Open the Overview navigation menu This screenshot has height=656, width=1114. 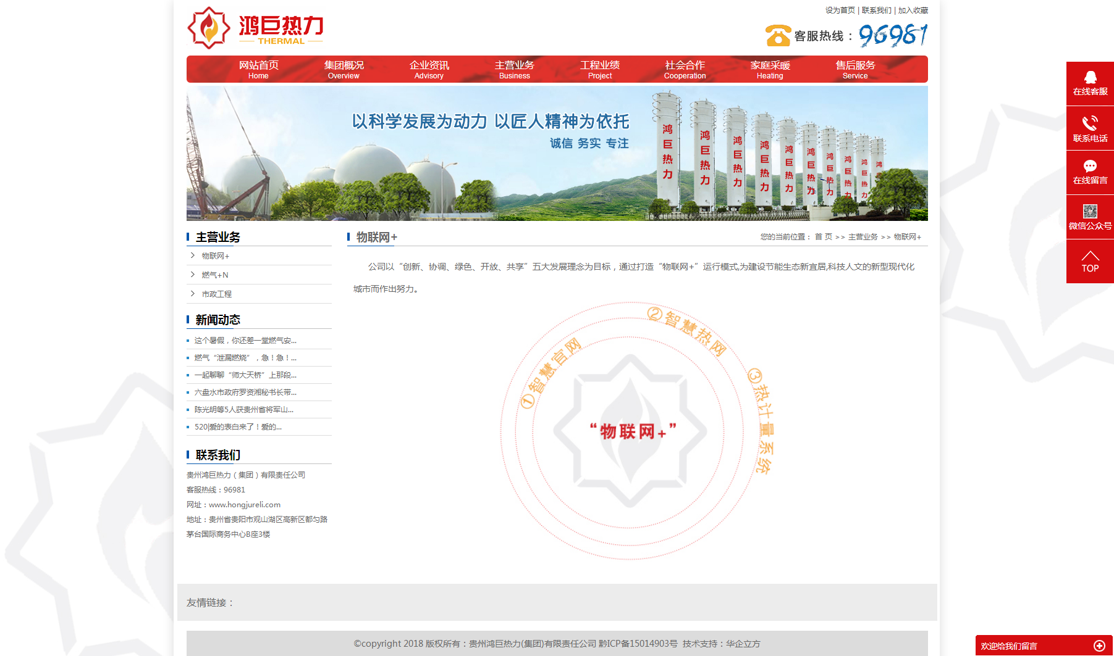click(x=344, y=69)
